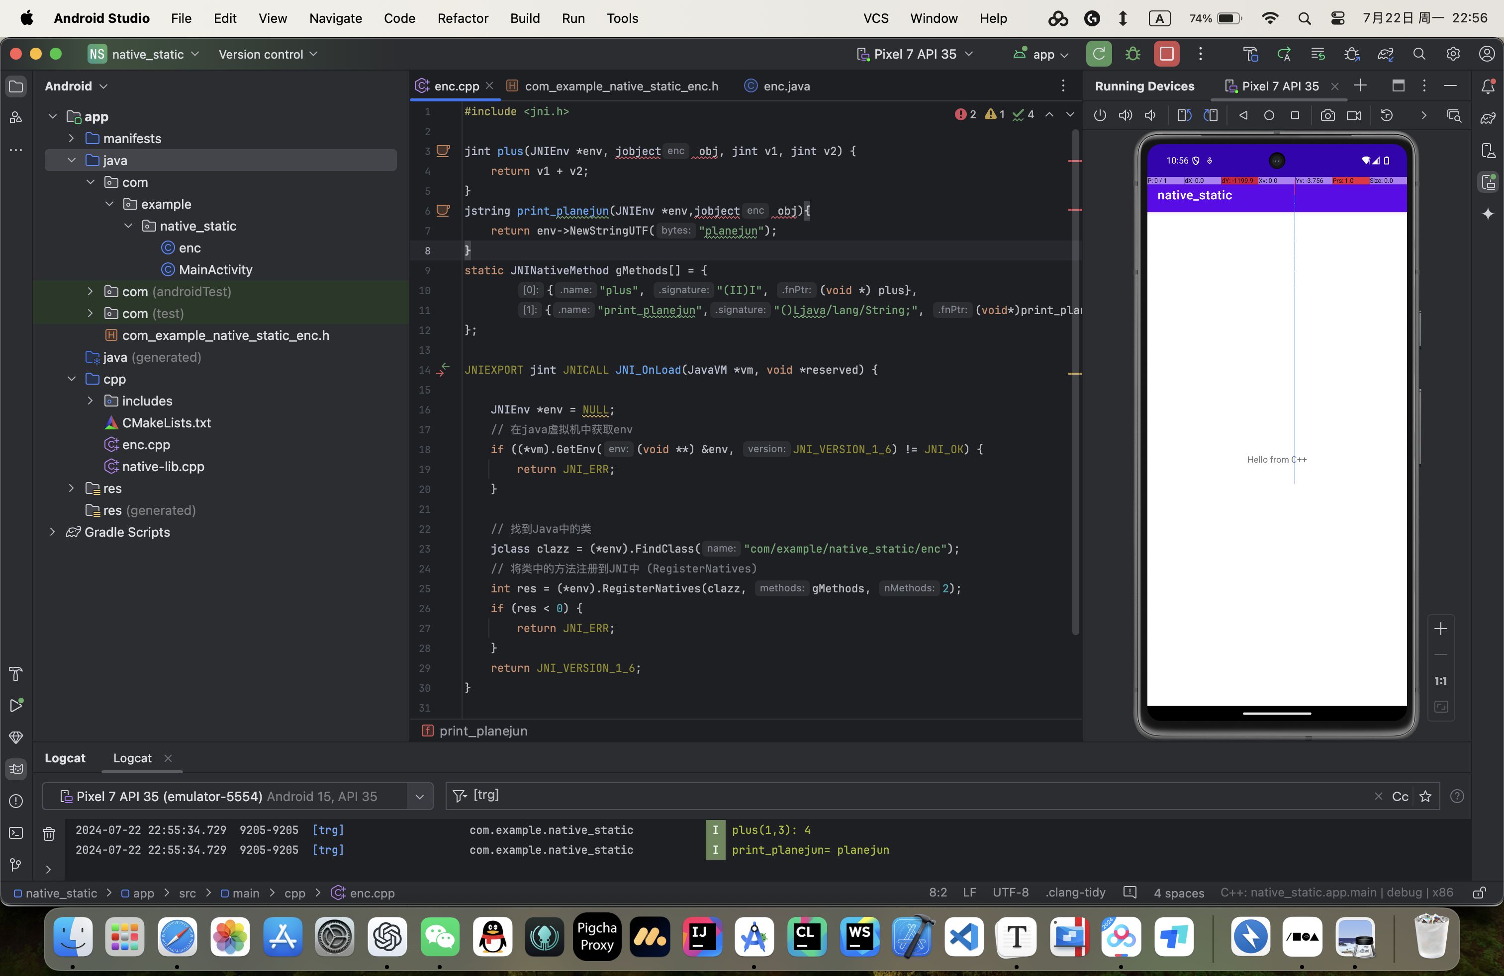Image resolution: width=1504 pixels, height=976 pixels.
Task: Clear logcat with trash icon
Action: click(49, 834)
